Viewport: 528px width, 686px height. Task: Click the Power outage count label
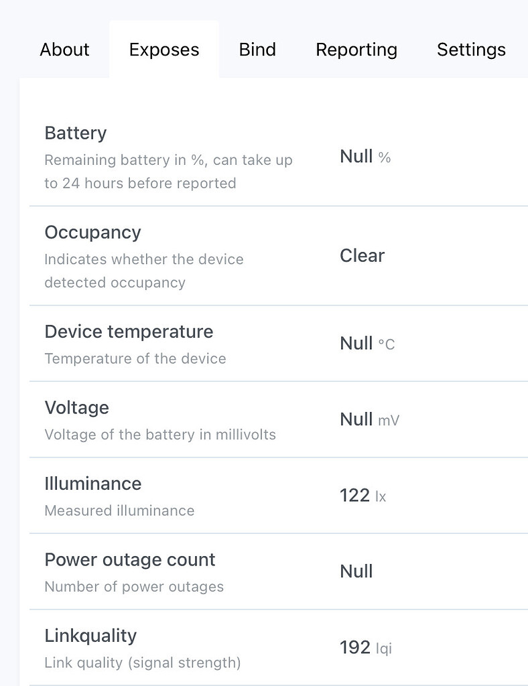129,559
